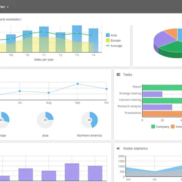Click the Northern America donut showing 45
182x182 pixels.
tap(90, 120)
